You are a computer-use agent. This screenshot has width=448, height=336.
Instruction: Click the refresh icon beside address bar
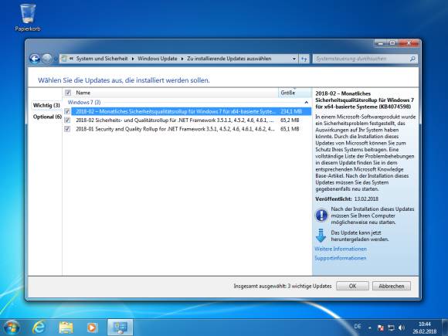click(304, 59)
